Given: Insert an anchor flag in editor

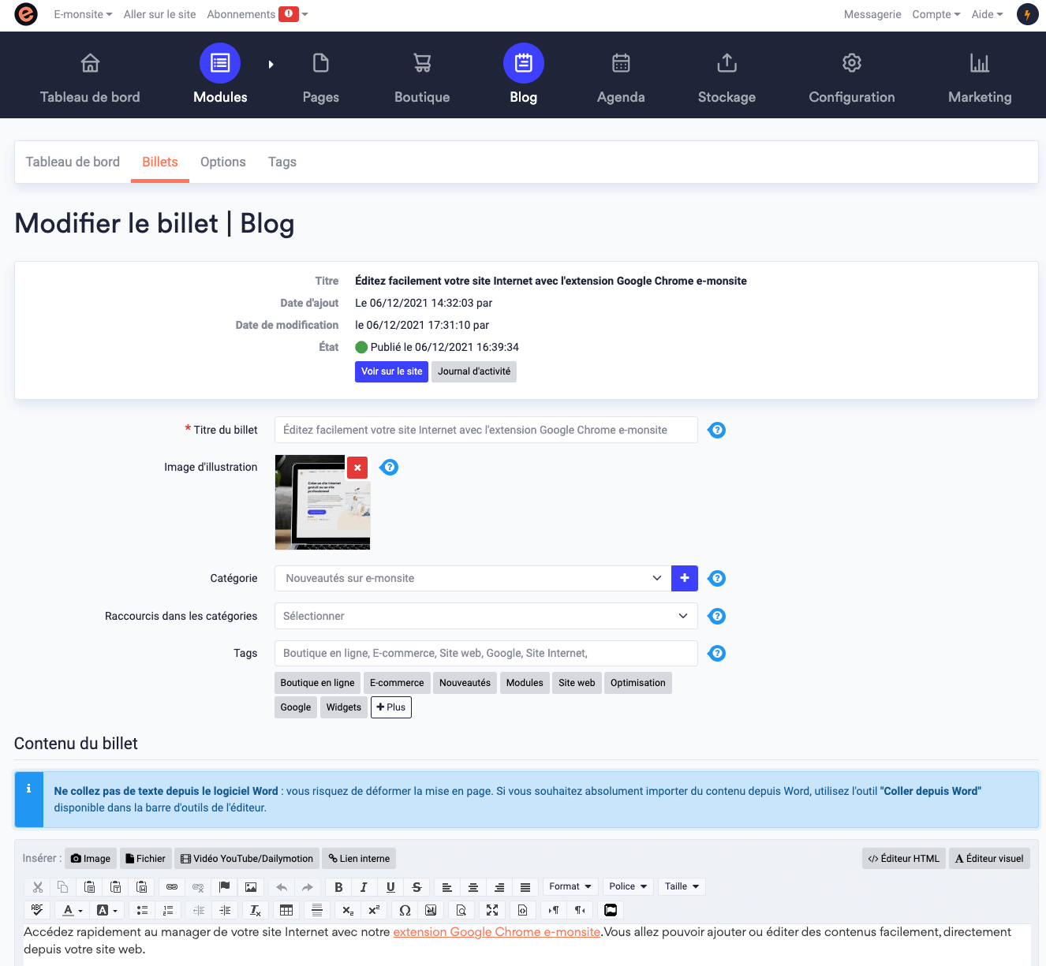Looking at the screenshot, I should [x=224, y=887].
